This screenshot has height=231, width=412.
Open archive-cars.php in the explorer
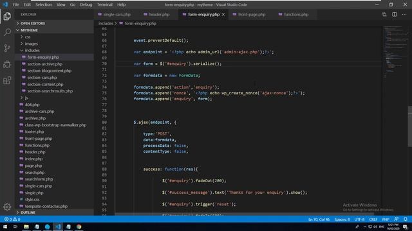39,111
